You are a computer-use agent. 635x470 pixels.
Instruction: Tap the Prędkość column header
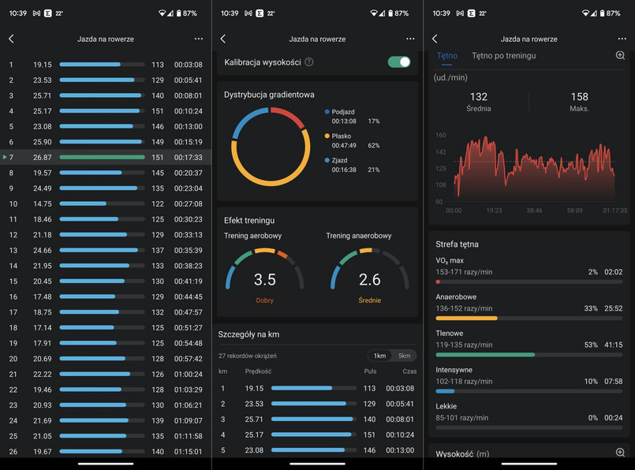click(258, 371)
